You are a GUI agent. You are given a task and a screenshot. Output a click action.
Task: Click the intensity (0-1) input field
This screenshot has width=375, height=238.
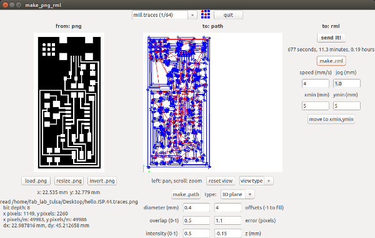196,233
